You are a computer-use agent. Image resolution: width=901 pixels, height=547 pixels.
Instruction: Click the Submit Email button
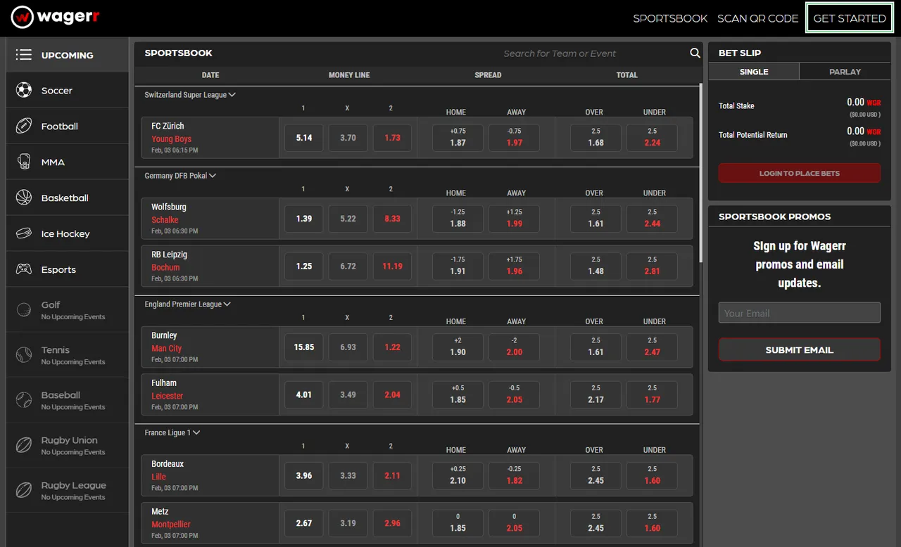point(800,350)
